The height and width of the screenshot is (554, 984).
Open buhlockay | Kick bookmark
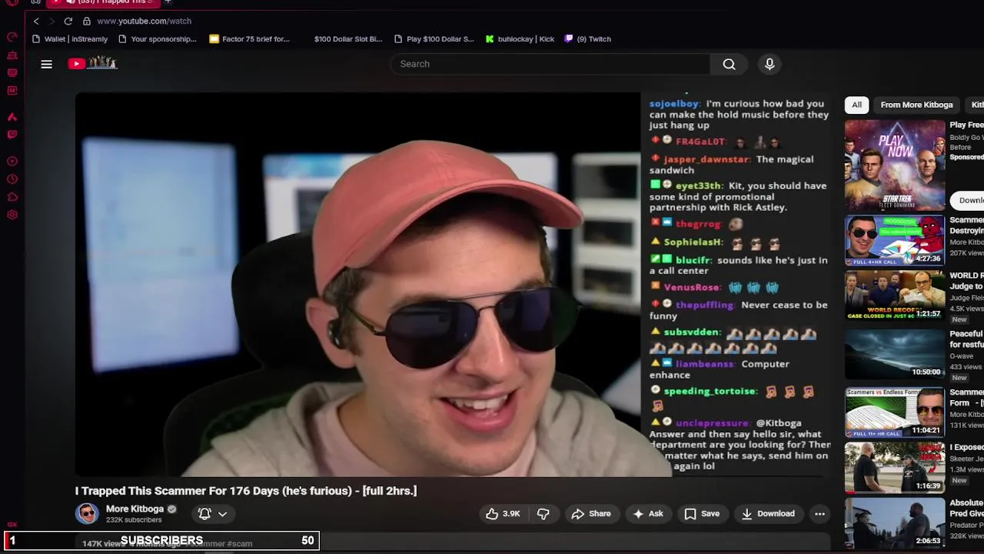coord(520,38)
